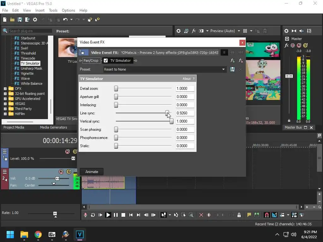This screenshot has height=242, width=323.
Task: Open the Edit menu
Action: click(15, 10)
